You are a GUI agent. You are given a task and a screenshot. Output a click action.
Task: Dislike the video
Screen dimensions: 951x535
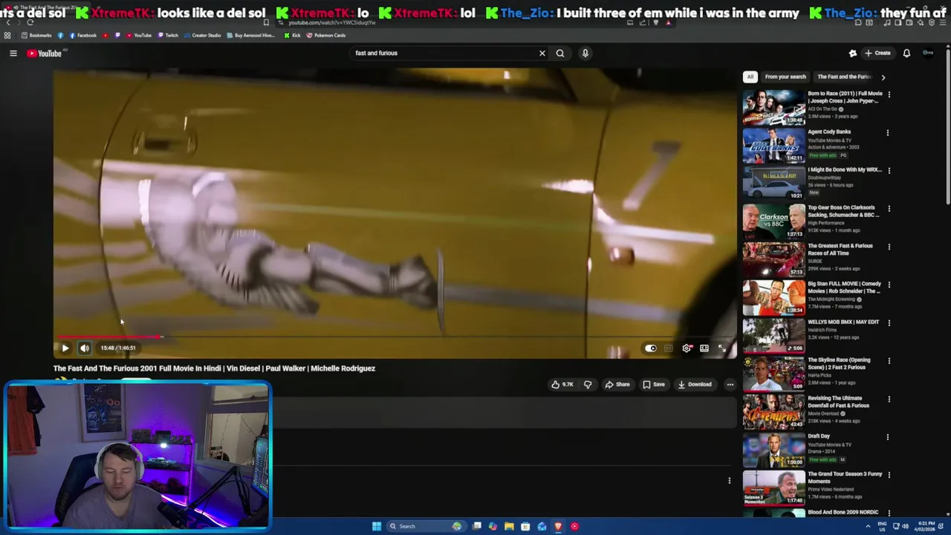coord(588,384)
